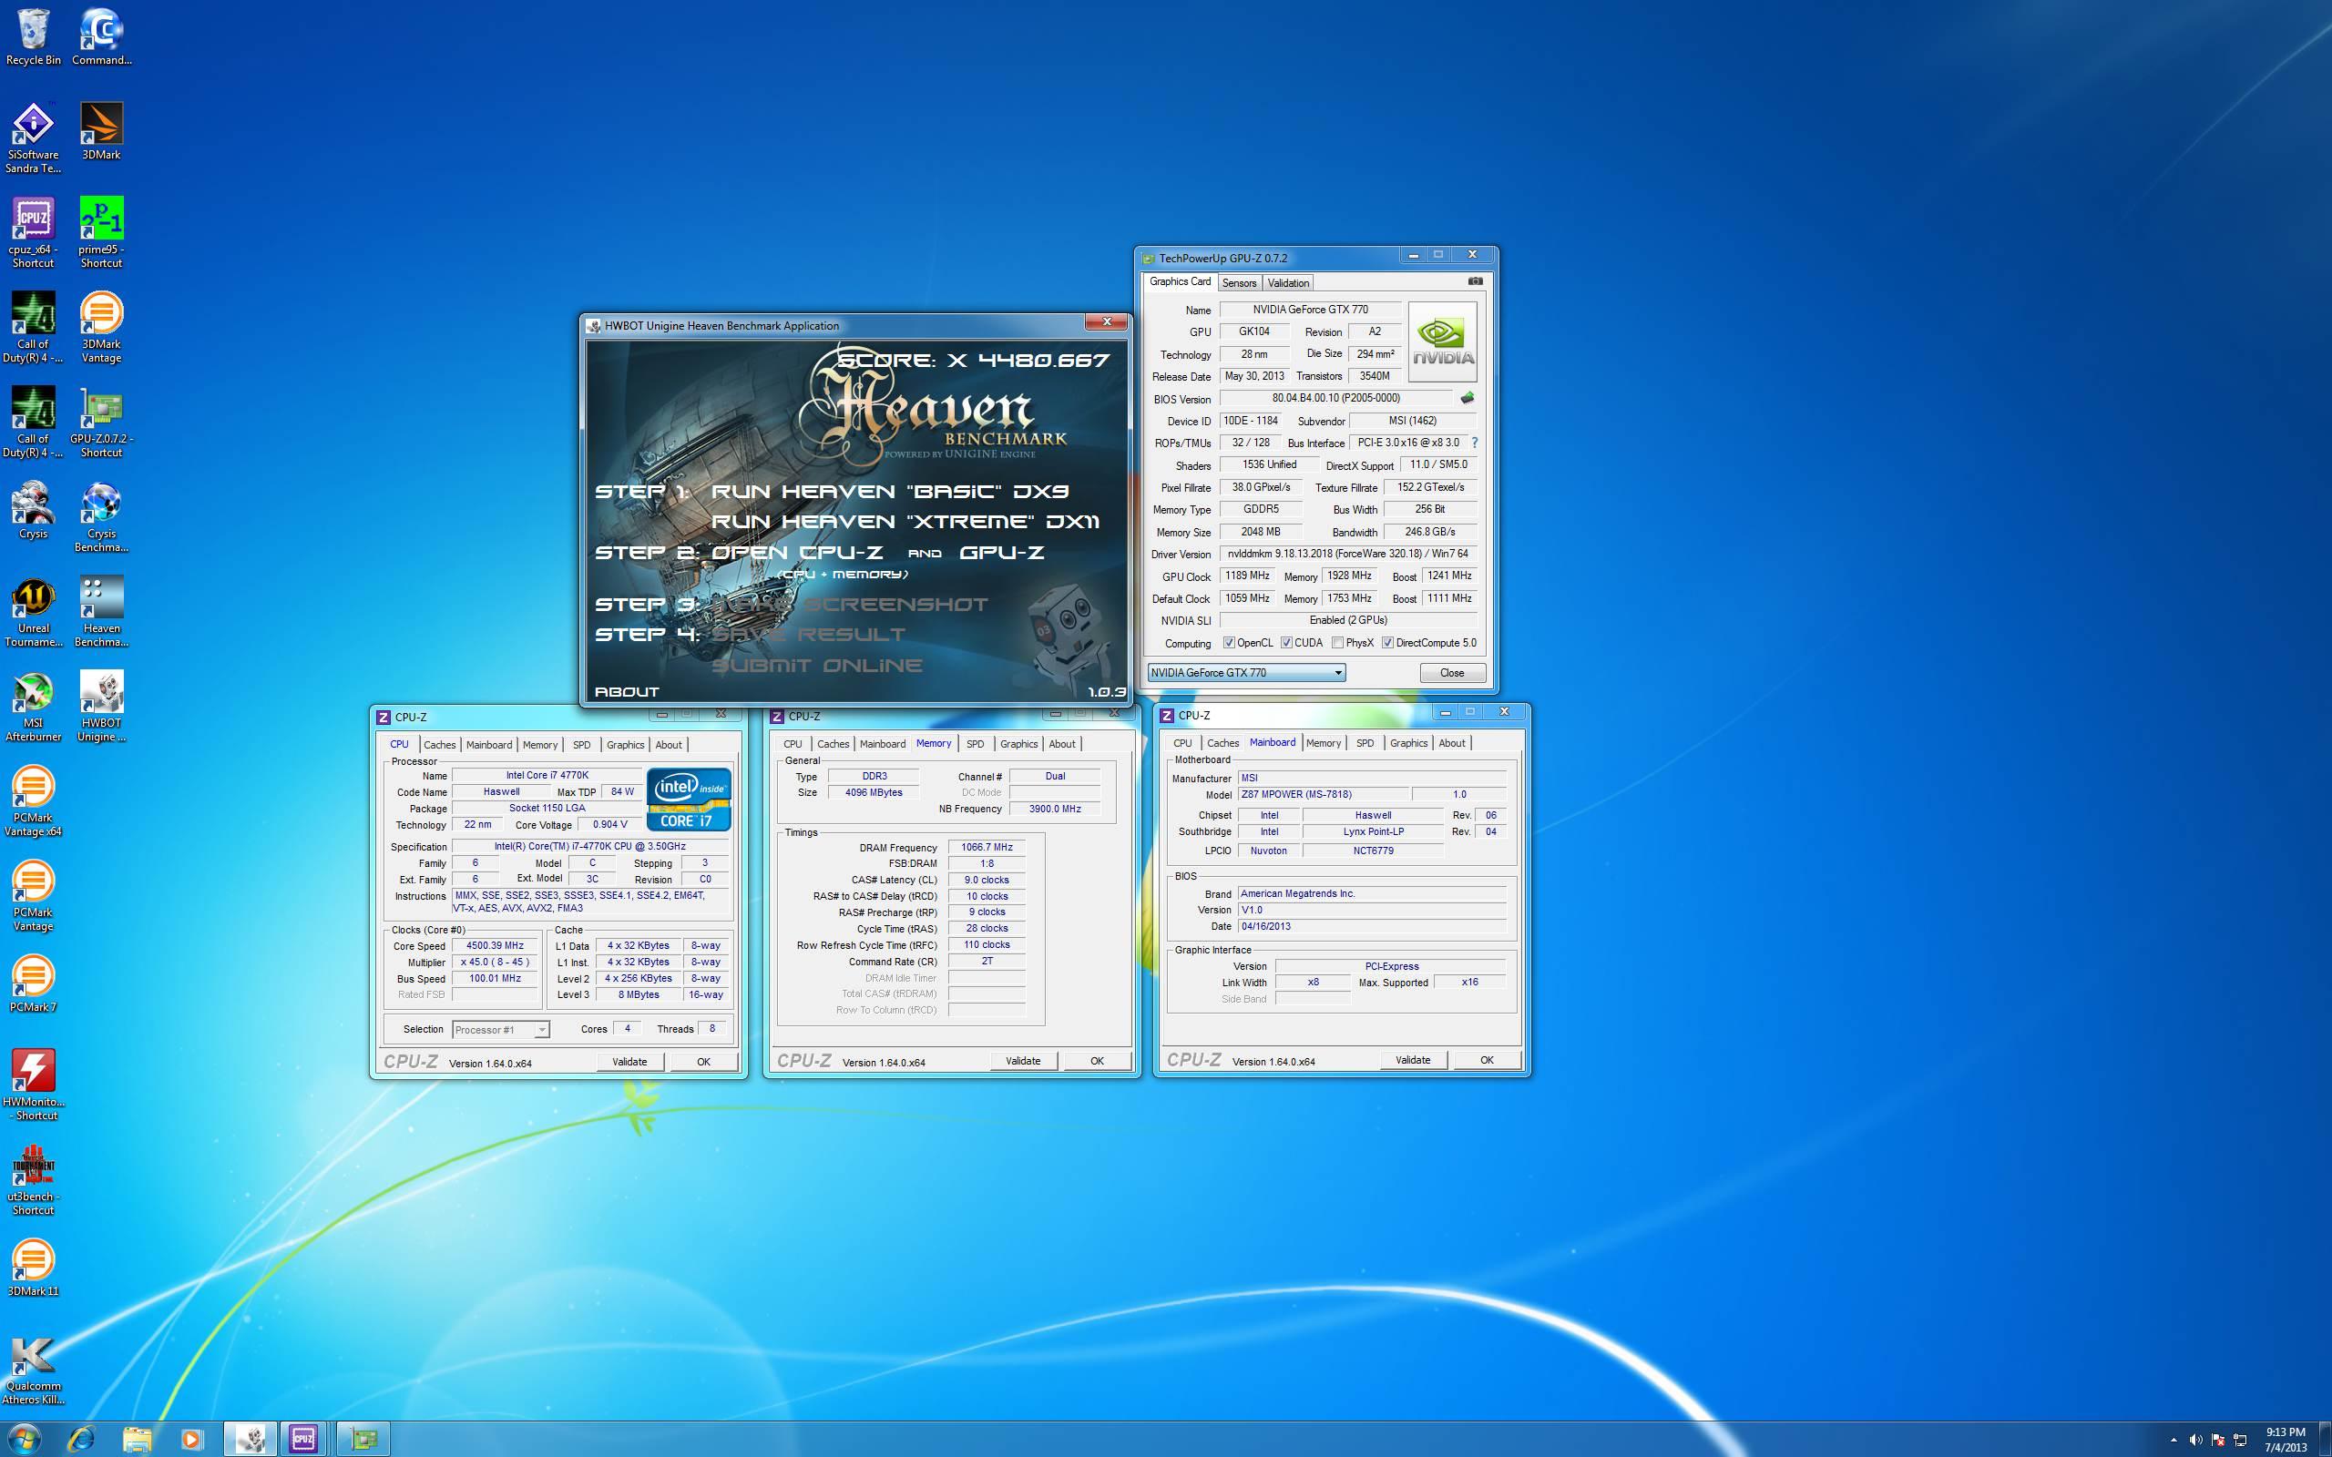Launch the 3DMark Vantage desktop icon
The width and height of the screenshot is (2332, 1457).
pos(101,327)
